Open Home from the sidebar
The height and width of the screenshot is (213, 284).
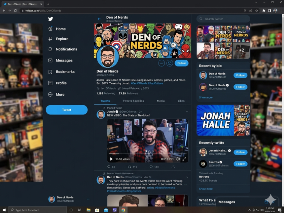point(57,29)
